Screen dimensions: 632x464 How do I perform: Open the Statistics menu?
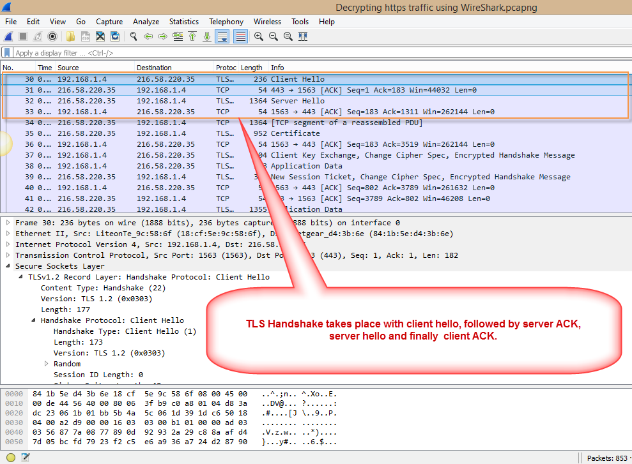coord(184,22)
